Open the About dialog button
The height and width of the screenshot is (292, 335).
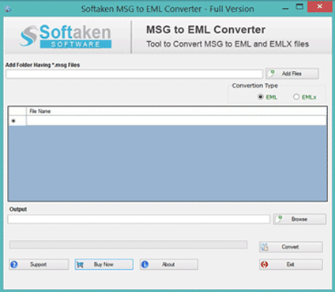pyautogui.click(x=169, y=264)
